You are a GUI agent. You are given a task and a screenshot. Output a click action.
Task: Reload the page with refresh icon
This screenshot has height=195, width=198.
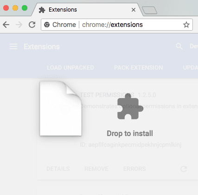32,25
